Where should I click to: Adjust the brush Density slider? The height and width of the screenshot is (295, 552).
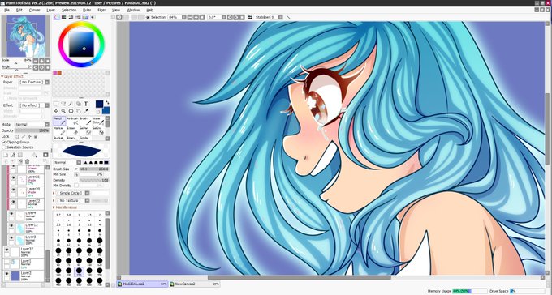pyautogui.click(x=94, y=180)
